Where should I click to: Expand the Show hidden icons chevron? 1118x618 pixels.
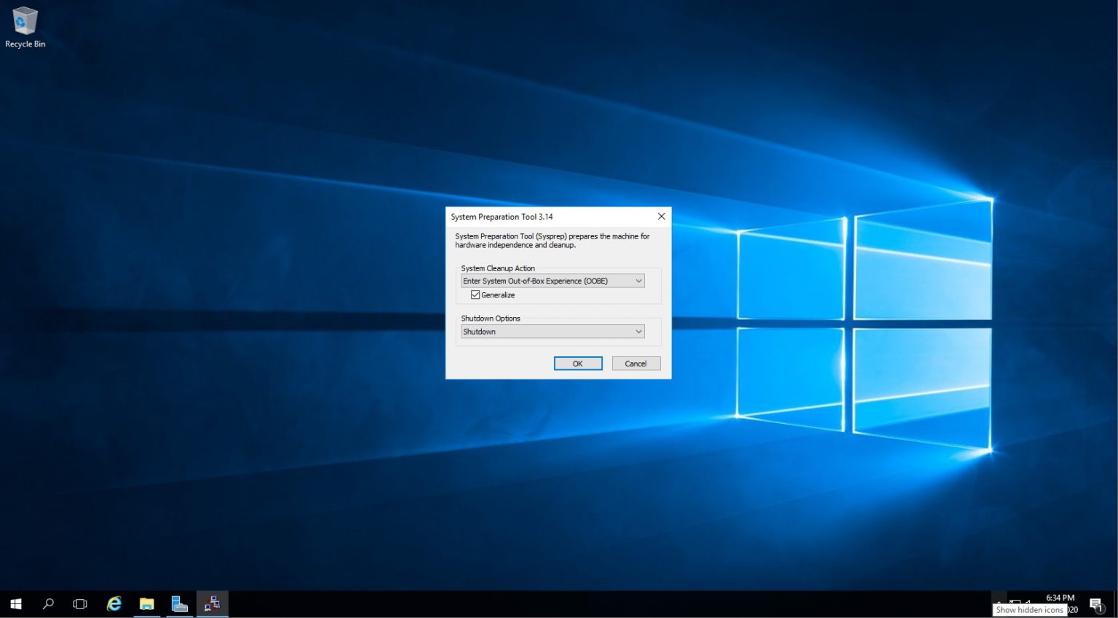pyautogui.click(x=999, y=602)
